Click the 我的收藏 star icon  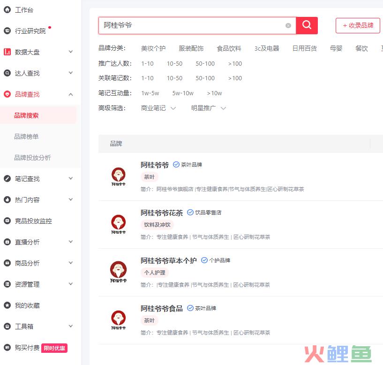pyautogui.click(x=8, y=305)
